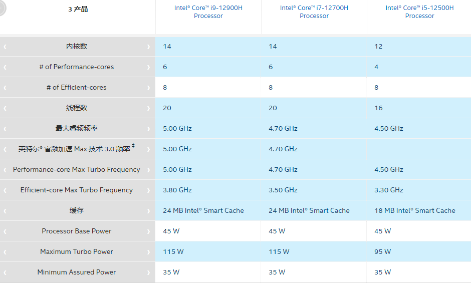This screenshot has width=471, height=283.
Task: Click right chevron on the 最大睿频频率 row
Action: point(148,129)
